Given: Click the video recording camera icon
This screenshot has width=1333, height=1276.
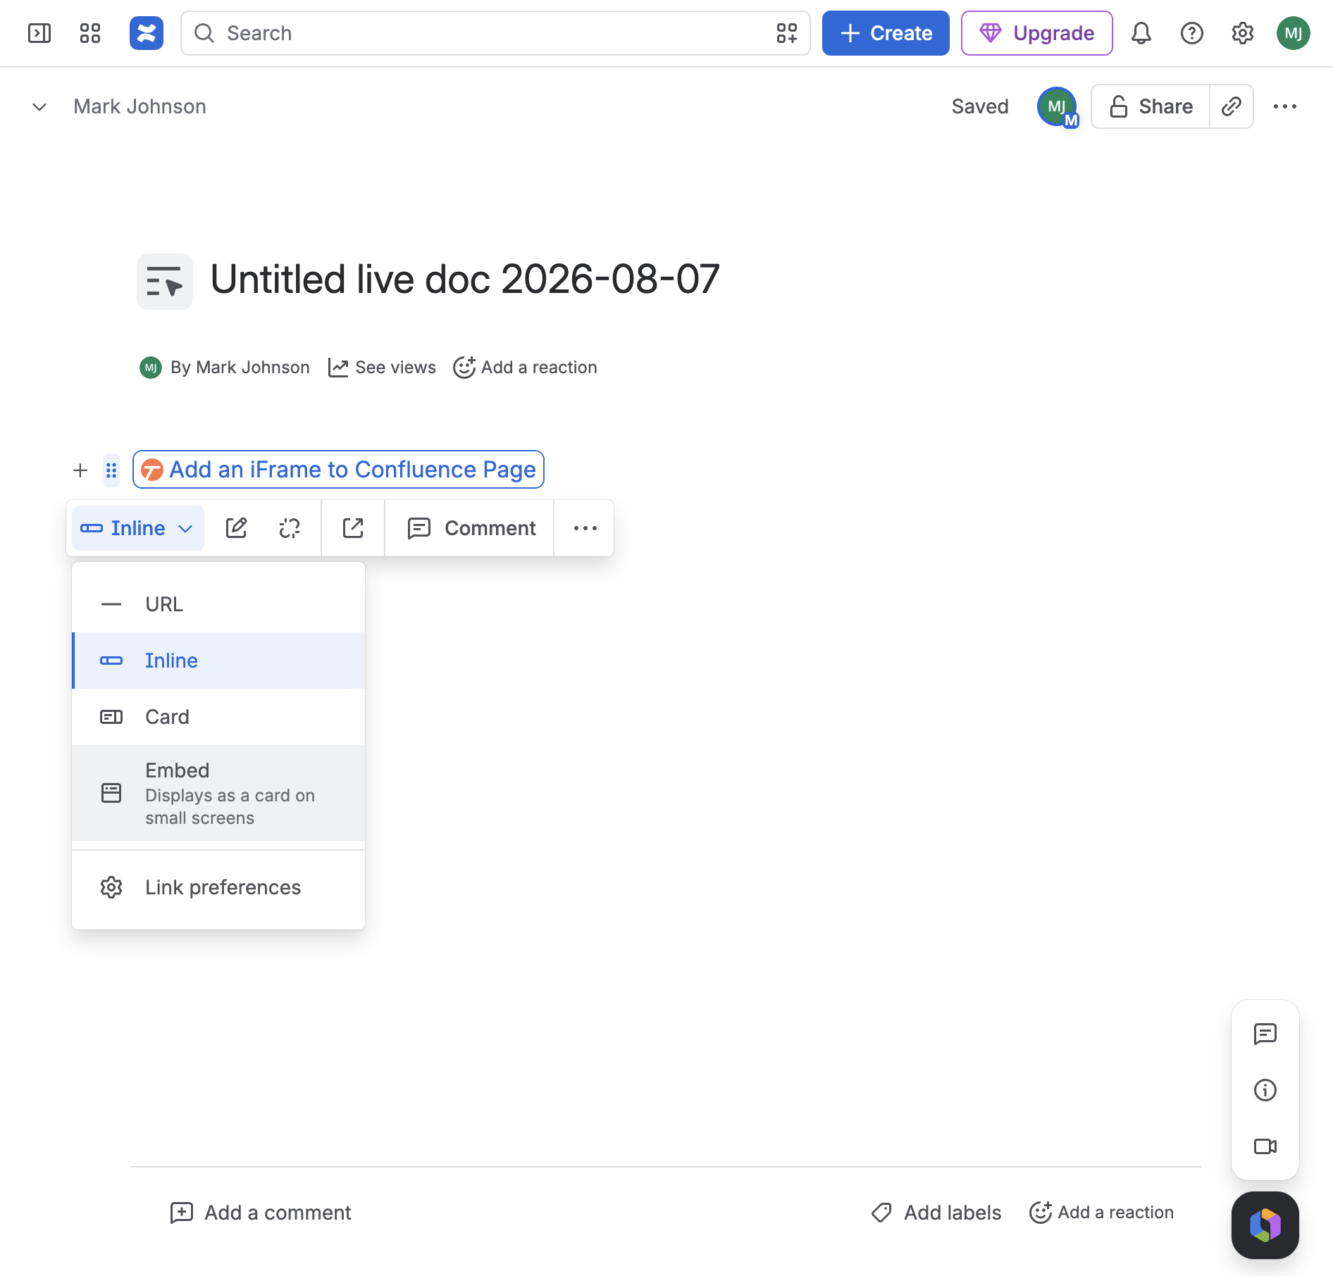Looking at the screenshot, I should 1265,1146.
